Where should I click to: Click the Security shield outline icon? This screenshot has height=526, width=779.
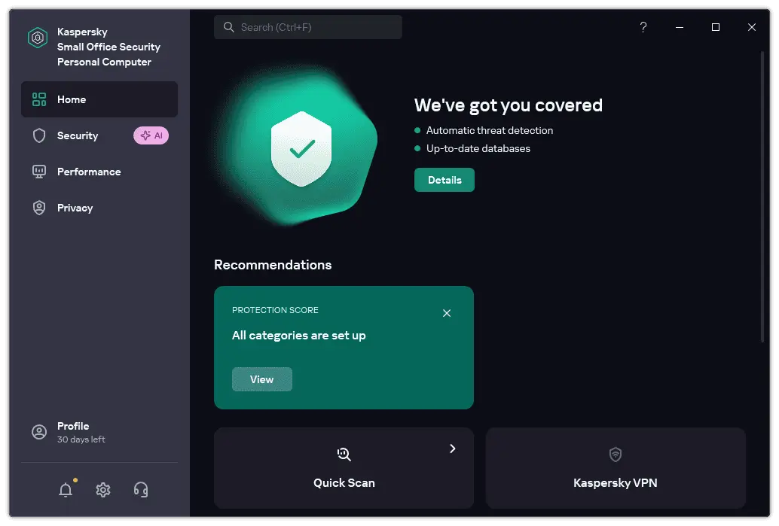[x=39, y=135]
